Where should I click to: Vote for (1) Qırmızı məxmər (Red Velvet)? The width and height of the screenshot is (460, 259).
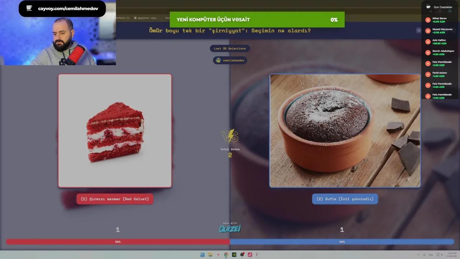115,199
